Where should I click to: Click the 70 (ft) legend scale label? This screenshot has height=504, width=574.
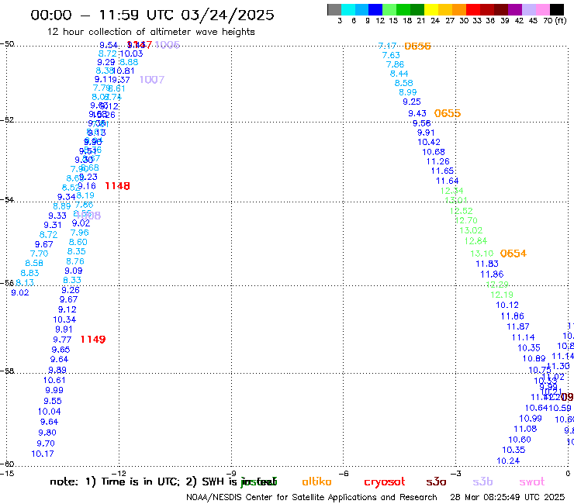(x=555, y=21)
